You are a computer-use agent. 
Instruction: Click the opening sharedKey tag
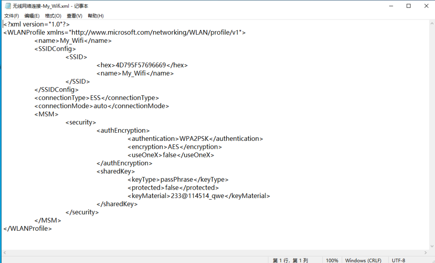(116, 171)
